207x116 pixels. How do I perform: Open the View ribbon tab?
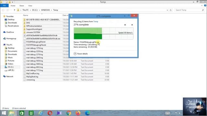coord(30,6)
